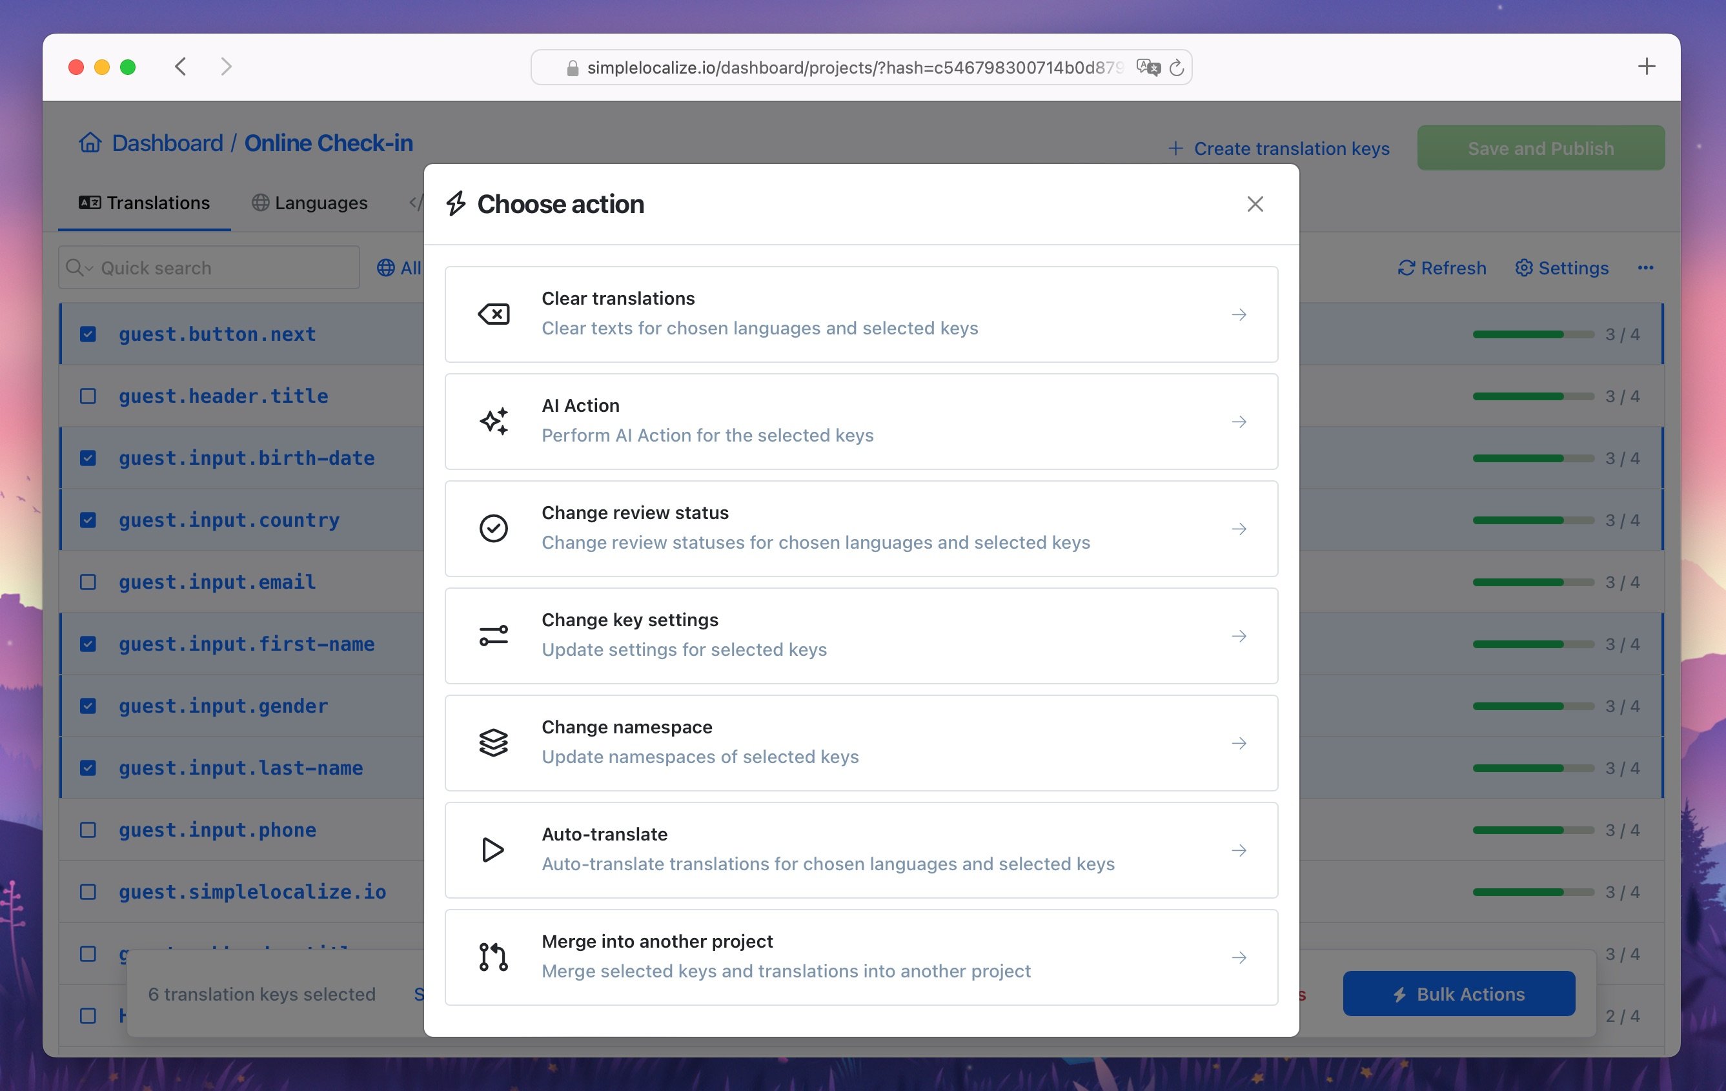Click the lightning bolt Bulk Actions icon
The width and height of the screenshot is (1726, 1091).
click(1398, 993)
